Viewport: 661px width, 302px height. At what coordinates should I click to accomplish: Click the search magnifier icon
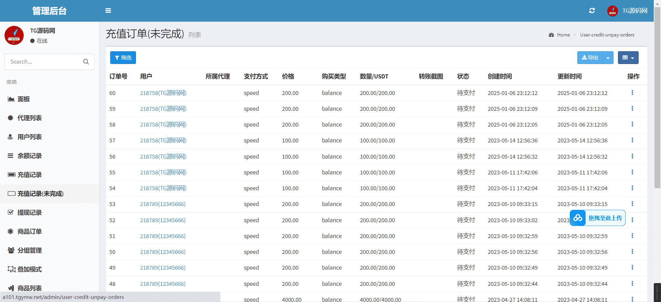pyautogui.click(x=86, y=62)
